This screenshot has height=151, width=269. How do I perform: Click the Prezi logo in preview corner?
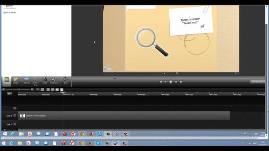point(108,69)
